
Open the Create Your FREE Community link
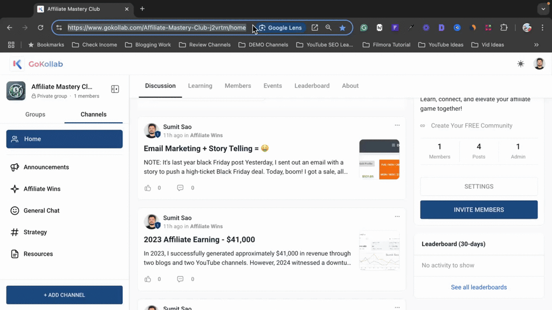(x=471, y=125)
